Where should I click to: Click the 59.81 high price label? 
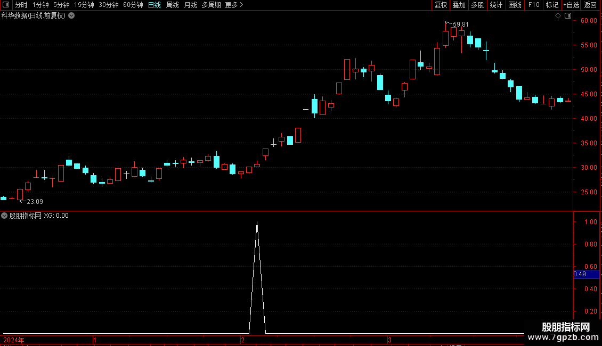tap(461, 24)
